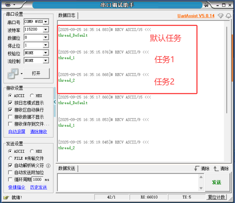Expand the title bar menu arrow
Screen dimensions: 235x203
(x=14, y=5)
